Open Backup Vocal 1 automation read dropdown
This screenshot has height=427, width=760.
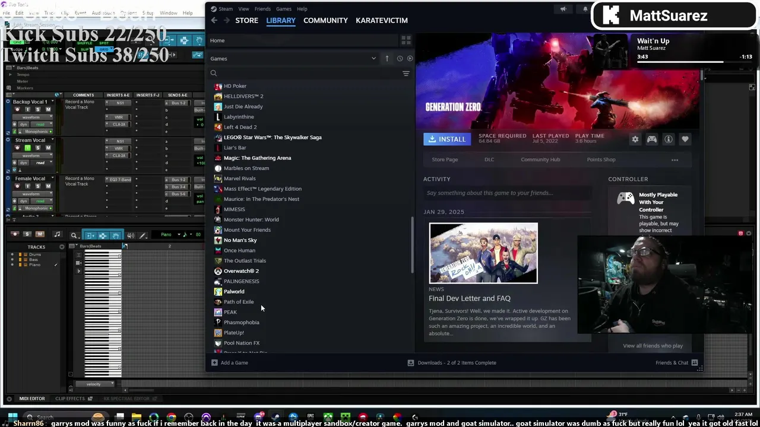[40, 125]
